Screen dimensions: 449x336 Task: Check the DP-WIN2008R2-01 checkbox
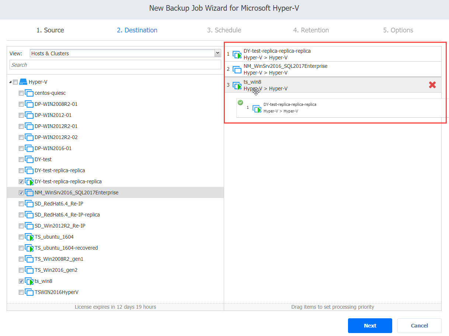(21, 104)
